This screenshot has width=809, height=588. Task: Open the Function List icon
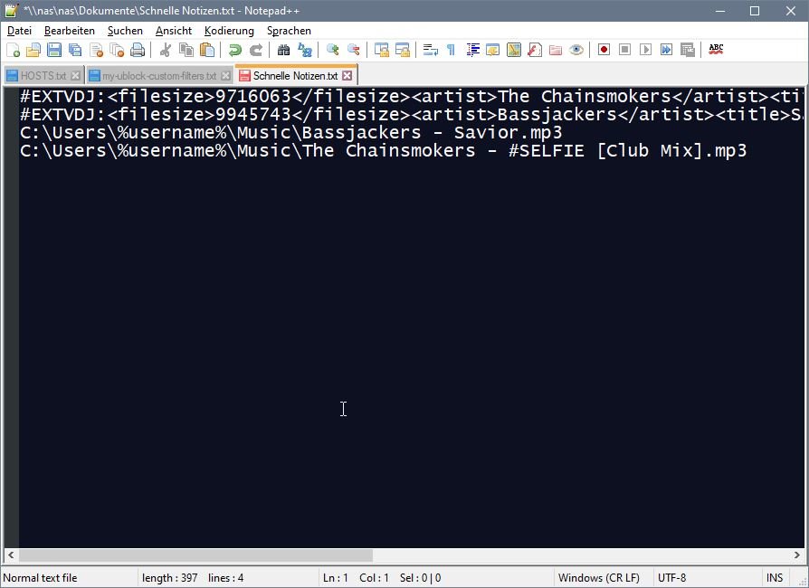[535, 50]
